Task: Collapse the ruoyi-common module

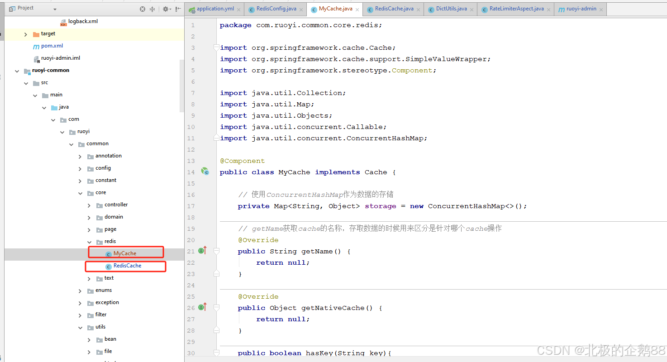Action: click(x=17, y=71)
